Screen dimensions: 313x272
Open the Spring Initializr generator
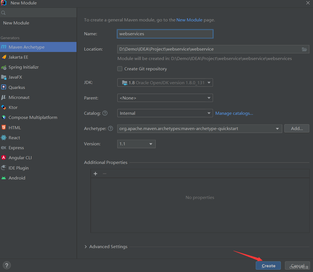[x=23, y=67]
